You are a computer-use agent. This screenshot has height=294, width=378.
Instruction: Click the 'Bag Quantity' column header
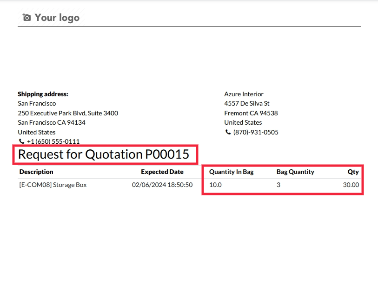coord(295,172)
